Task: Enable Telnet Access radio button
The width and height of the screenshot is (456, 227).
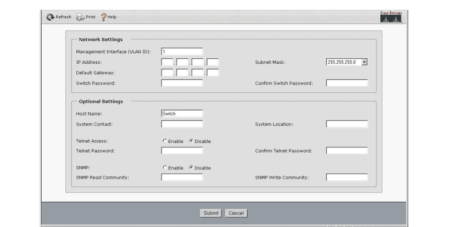Action: (164, 141)
